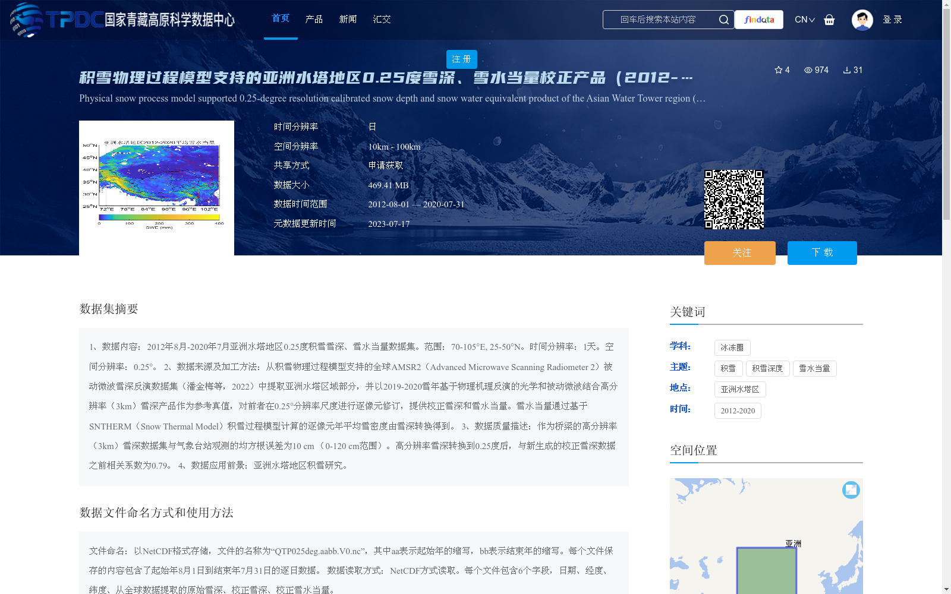Click the findata button
The width and height of the screenshot is (951, 594).
tap(759, 20)
